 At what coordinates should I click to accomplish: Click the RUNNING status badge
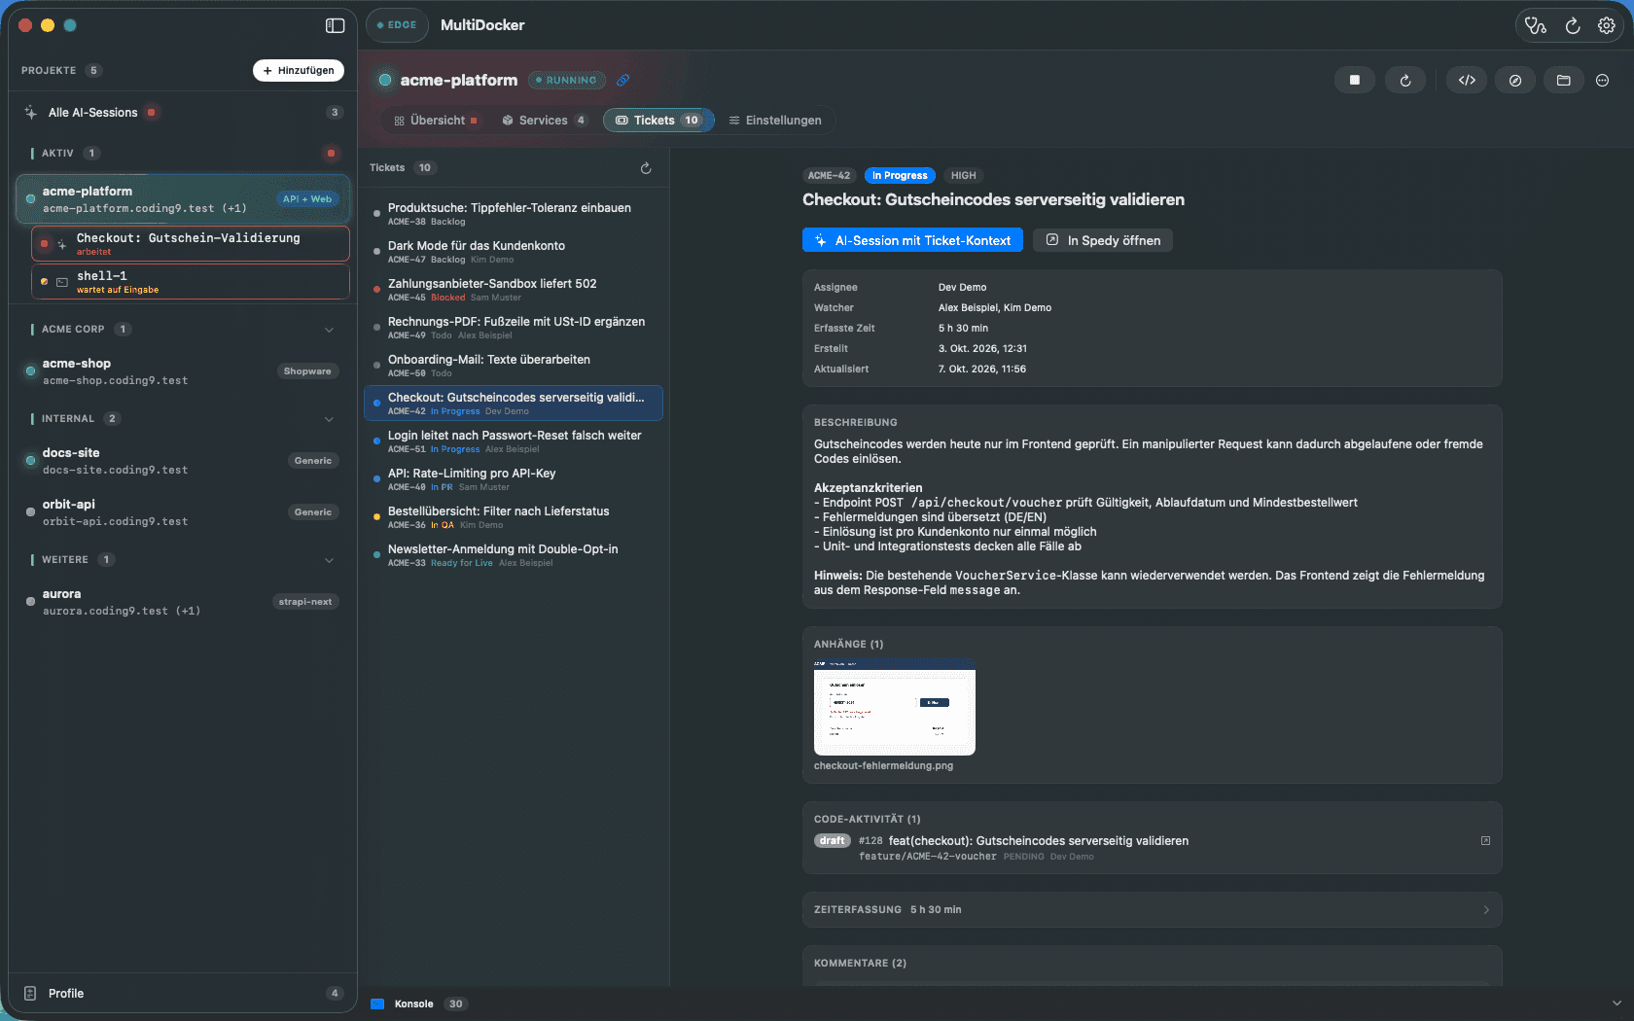coord(567,80)
